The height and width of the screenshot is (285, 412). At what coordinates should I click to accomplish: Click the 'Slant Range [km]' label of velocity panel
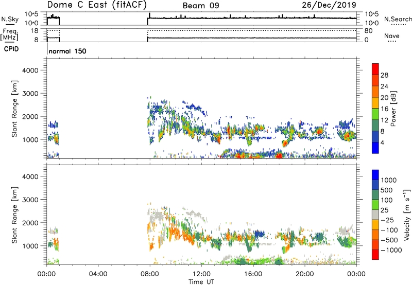(14, 215)
